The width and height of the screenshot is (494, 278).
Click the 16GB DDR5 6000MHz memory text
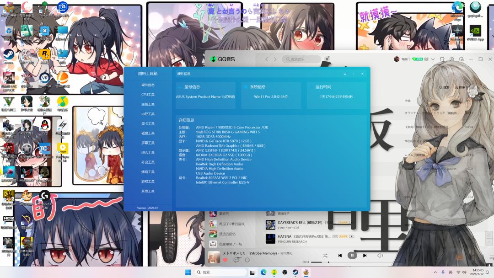pyautogui.click(x=213, y=137)
